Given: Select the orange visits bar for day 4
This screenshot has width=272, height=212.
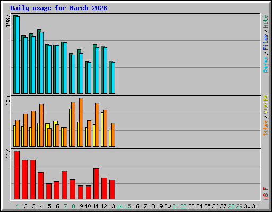Looking at the screenshot, I should tap(41, 126).
